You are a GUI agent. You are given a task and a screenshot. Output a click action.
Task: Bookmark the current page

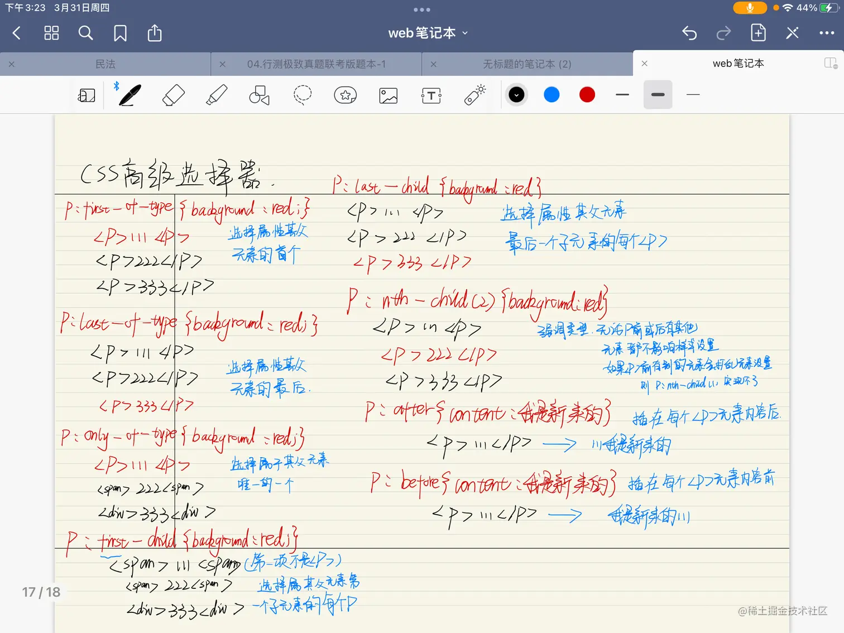[120, 33]
